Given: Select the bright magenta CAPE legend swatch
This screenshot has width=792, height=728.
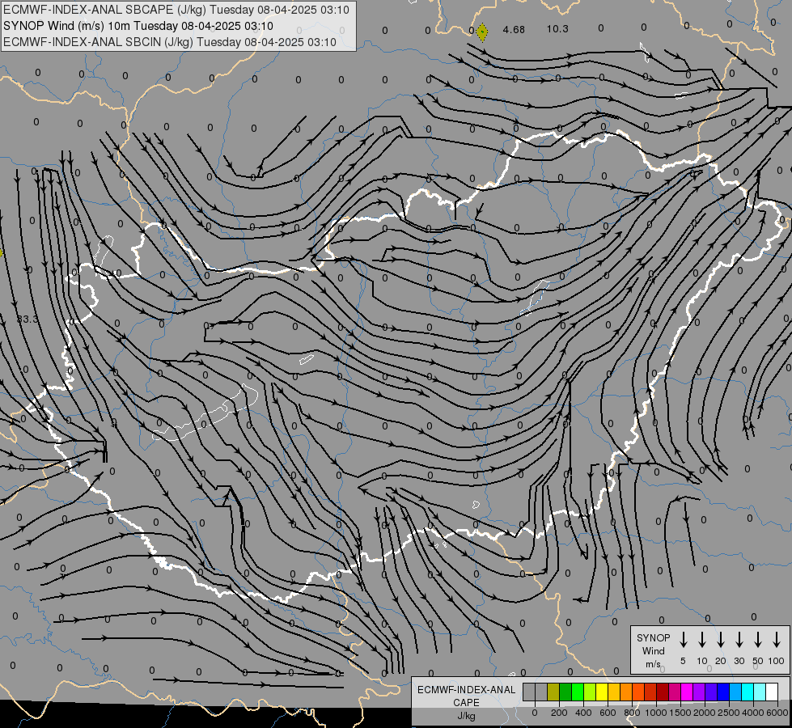Looking at the screenshot, I should tap(687, 692).
